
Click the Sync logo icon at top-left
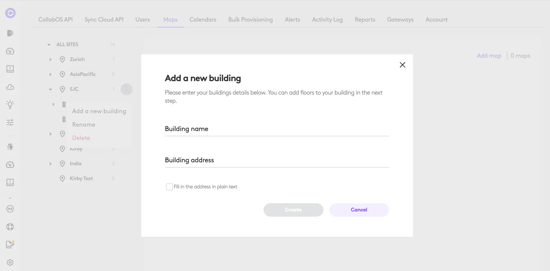click(x=10, y=13)
